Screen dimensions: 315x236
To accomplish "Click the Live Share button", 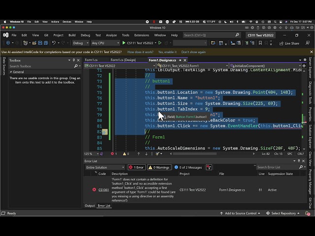I will coord(289,43).
